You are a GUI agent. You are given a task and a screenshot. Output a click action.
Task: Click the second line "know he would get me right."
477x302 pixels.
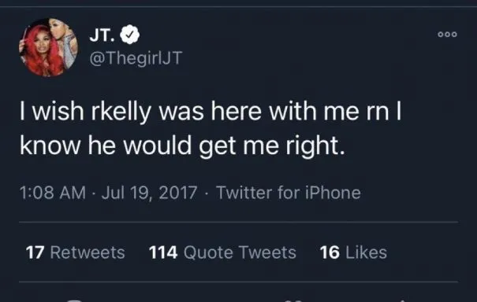coord(183,145)
